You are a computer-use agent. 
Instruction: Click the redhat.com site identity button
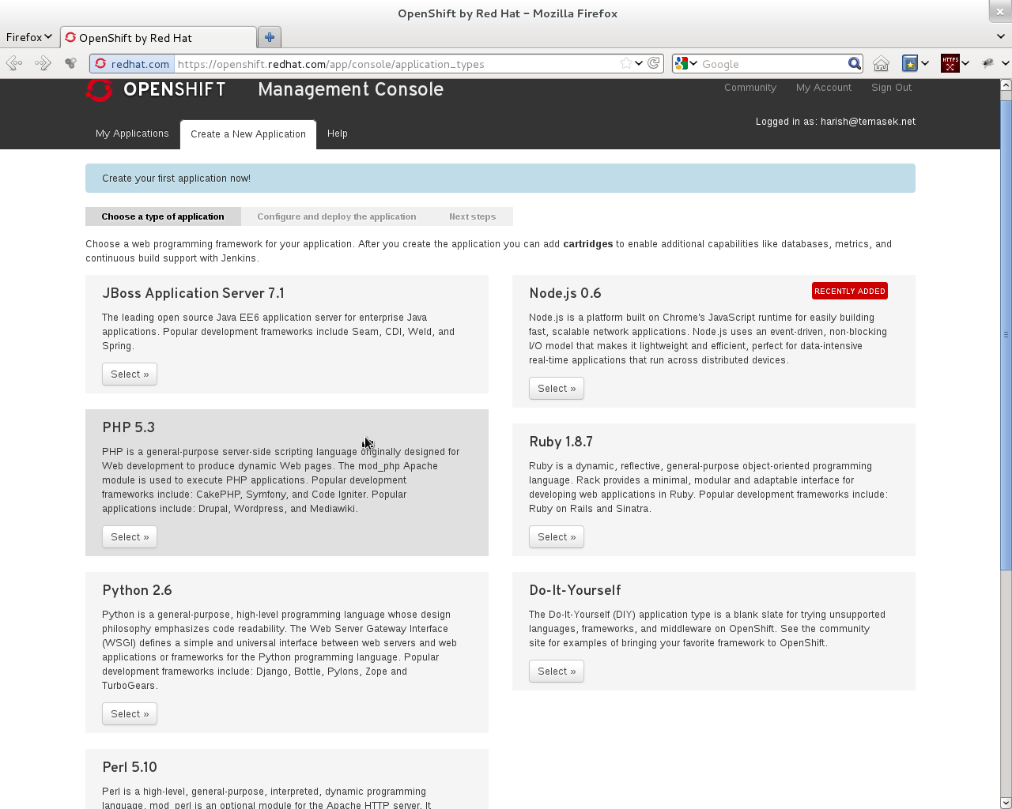(132, 64)
